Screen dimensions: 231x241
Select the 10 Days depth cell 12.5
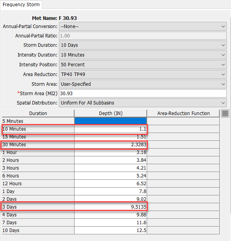(x=110, y=230)
